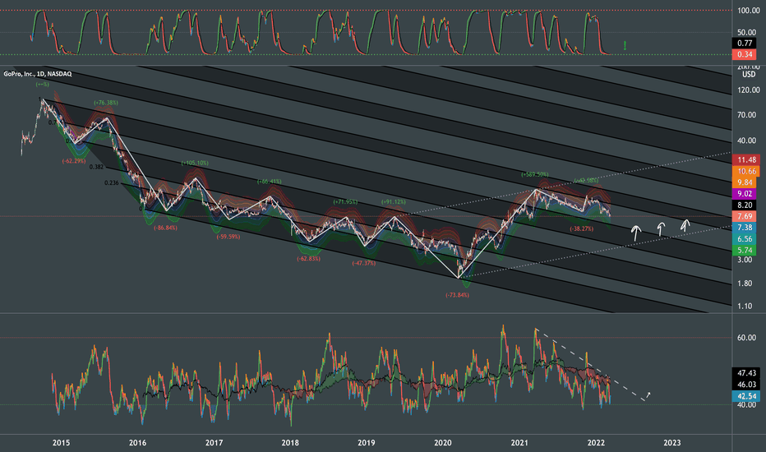The height and width of the screenshot is (452, 766).
Task: Click the (+71.95%) gain label
Action: [345, 202]
